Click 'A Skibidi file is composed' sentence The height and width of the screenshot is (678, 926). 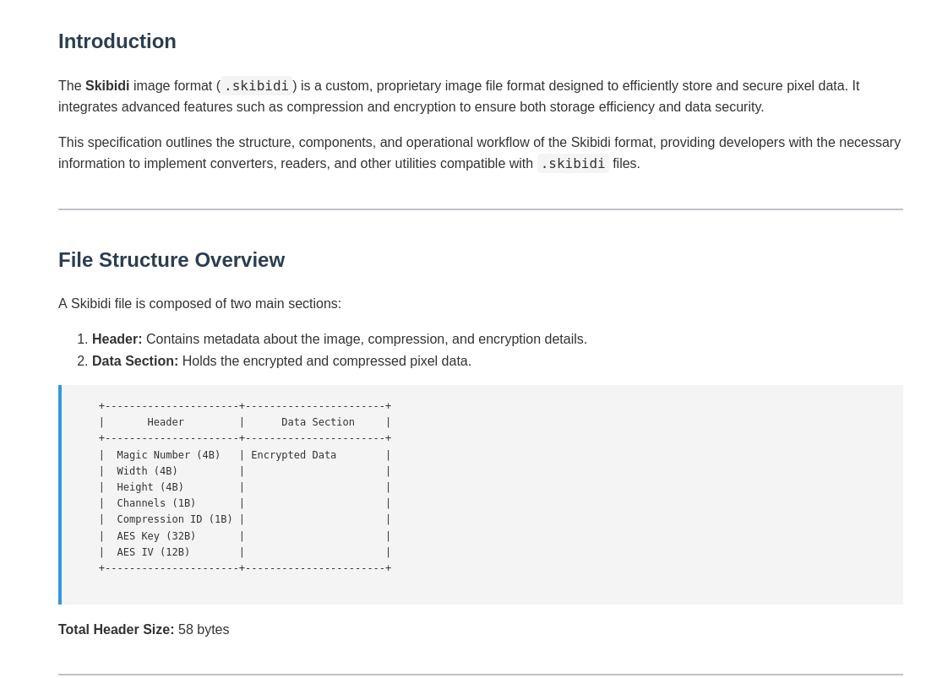pos(199,304)
